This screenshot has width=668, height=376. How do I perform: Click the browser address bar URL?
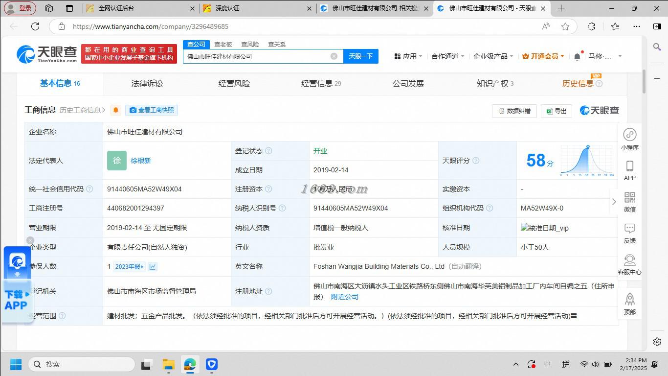151,26
